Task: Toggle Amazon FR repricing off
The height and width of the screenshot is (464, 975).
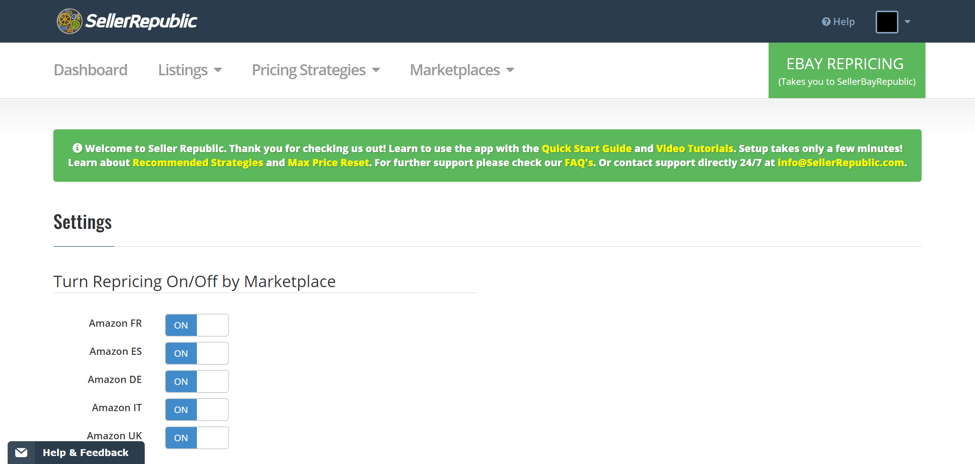Action: pyautogui.click(x=197, y=325)
